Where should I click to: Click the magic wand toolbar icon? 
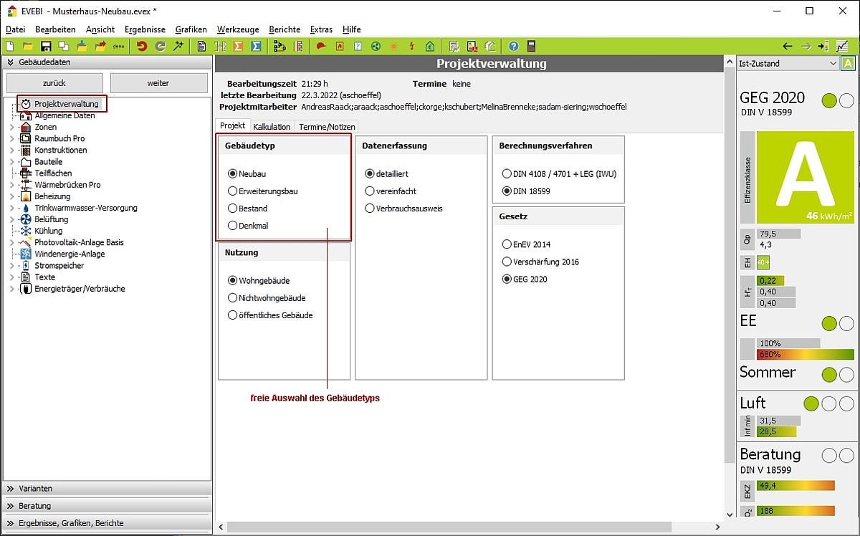click(178, 47)
